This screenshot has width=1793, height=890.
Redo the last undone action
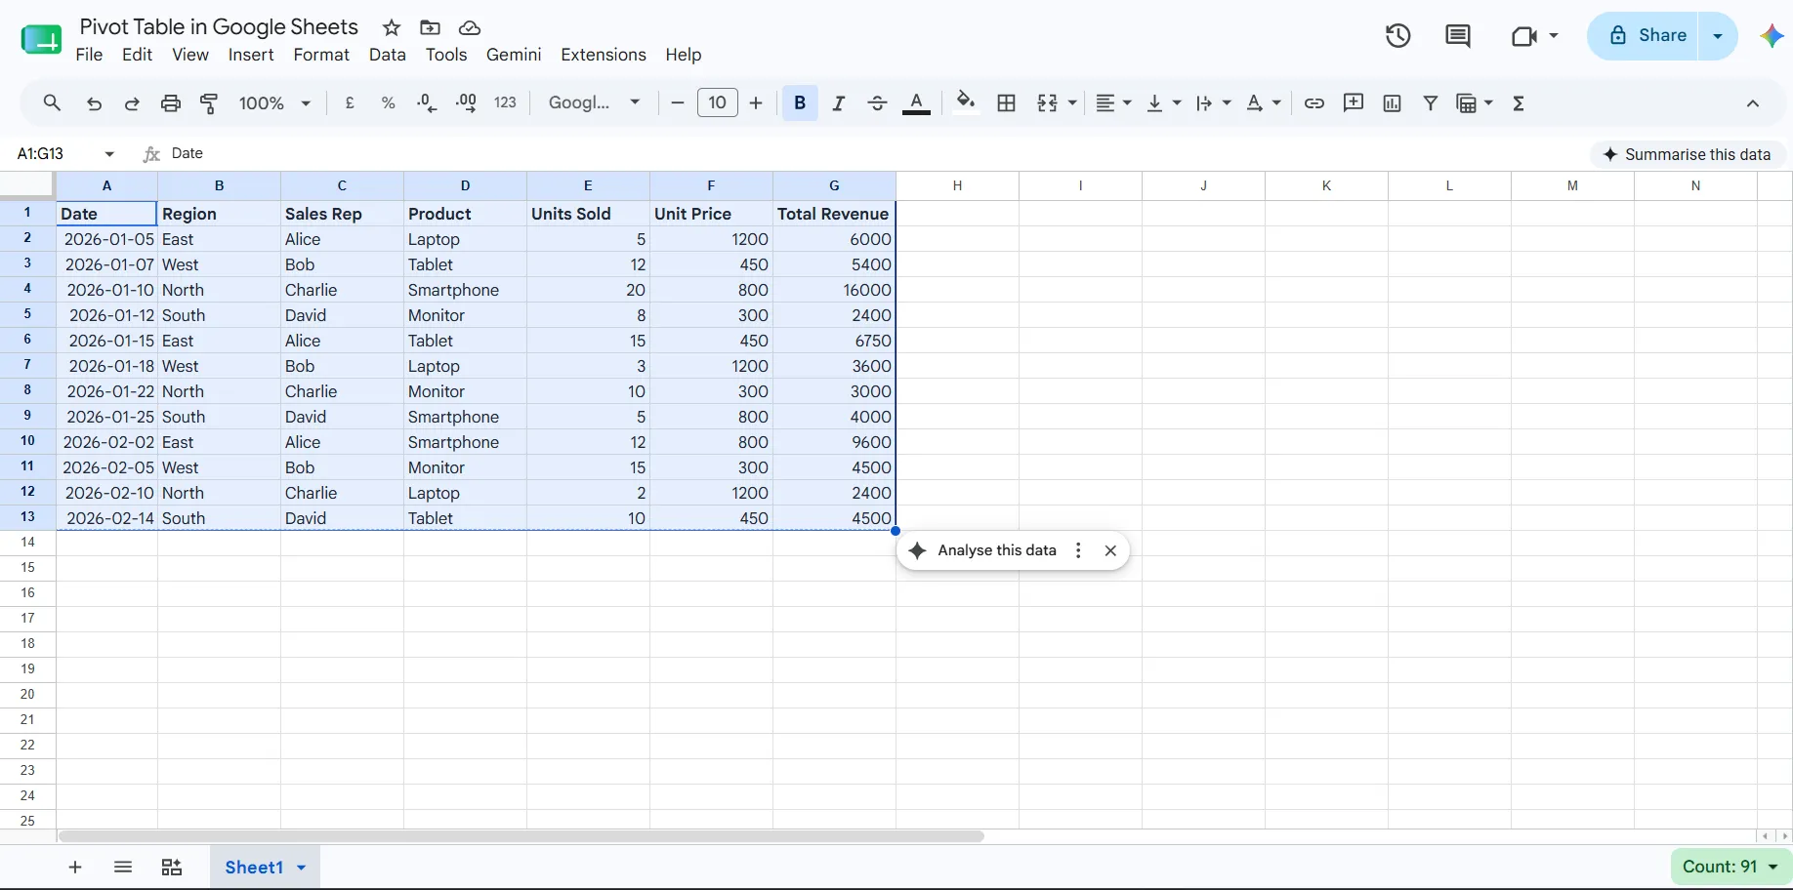132,102
